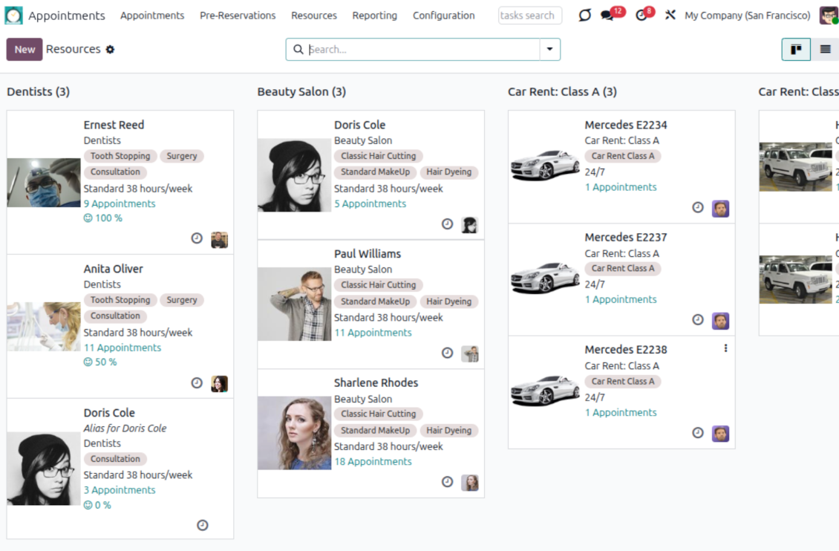Open the three-dot menu on Mercedes E2238

(x=725, y=348)
